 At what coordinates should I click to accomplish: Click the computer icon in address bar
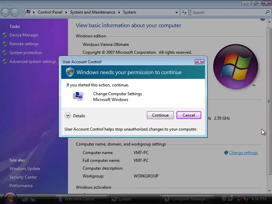[28, 12]
